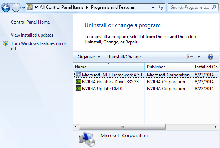The image size is (220, 148).
Task: Click the NVIDIA Update 10.4.0 icon
Action: 78,89
